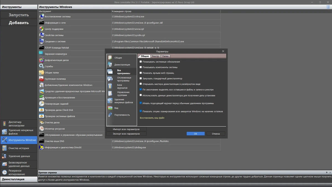Click the Монитор ресурсов gauge icon
Viewport: 332px width, 187px height.
(x=41, y=129)
